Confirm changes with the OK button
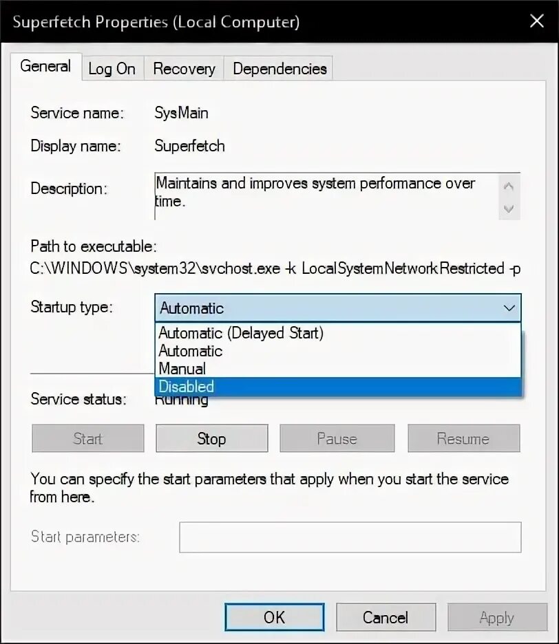This screenshot has height=644, width=559. point(274,617)
